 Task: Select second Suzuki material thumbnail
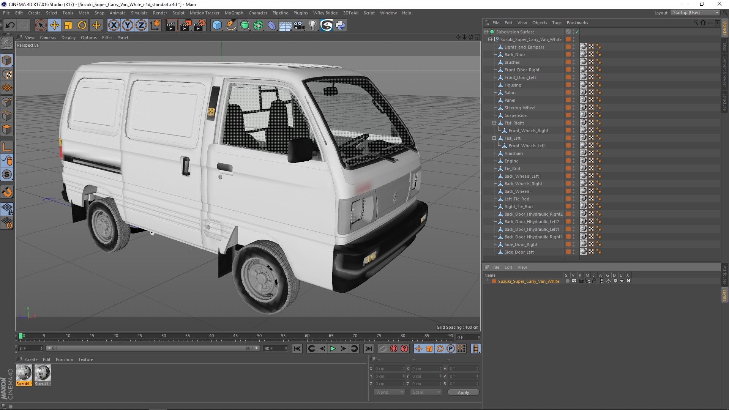tap(43, 373)
